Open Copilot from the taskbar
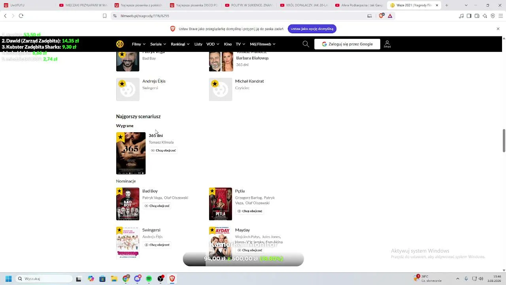Screen dimensions: 506x285 click(x=91, y=279)
